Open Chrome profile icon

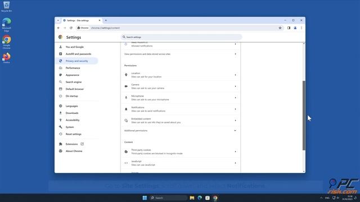click(295, 28)
